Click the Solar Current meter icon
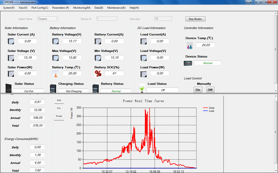 tap(11, 41)
